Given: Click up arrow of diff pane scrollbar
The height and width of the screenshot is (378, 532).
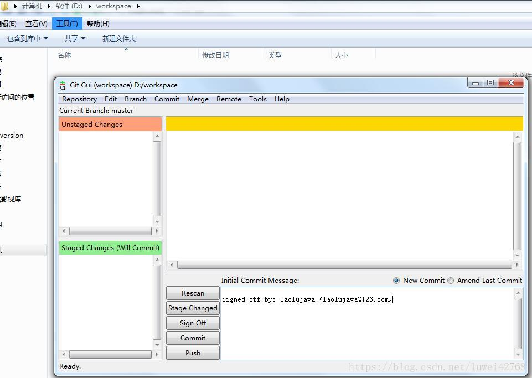Looking at the screenshot, I should pyautogui.click(x=518, y=137).
